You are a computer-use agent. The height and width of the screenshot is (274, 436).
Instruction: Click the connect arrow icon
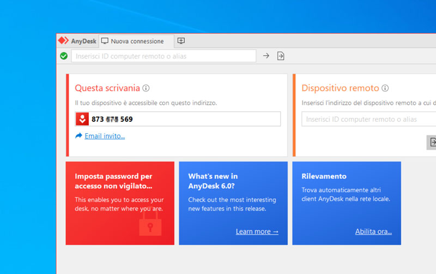pyautogui.click(x=266, y=56)
